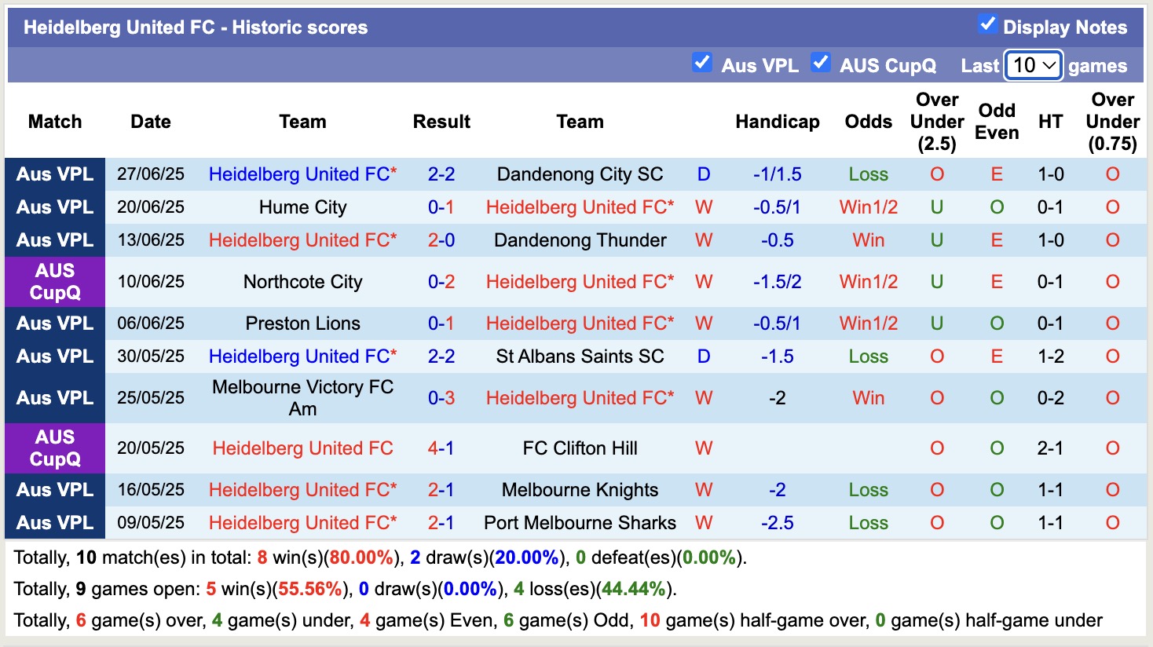1153x647 pixels.
Task: Click the FC Clifton Hill entry
Action: coord(580,448)
